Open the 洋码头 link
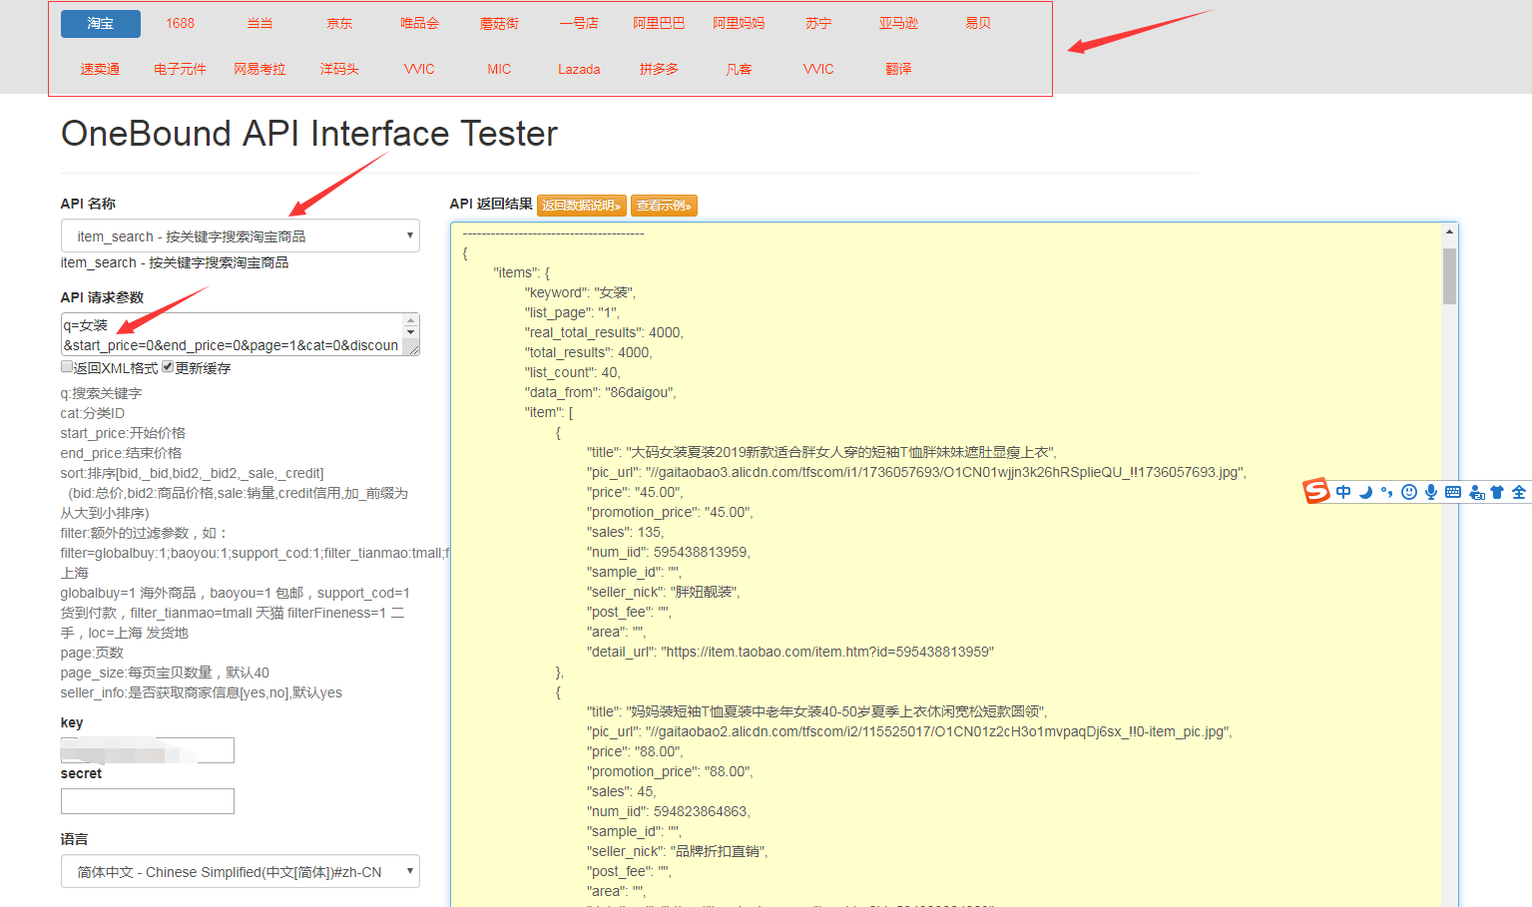The image size is (1532, 907). coord(340,69)
